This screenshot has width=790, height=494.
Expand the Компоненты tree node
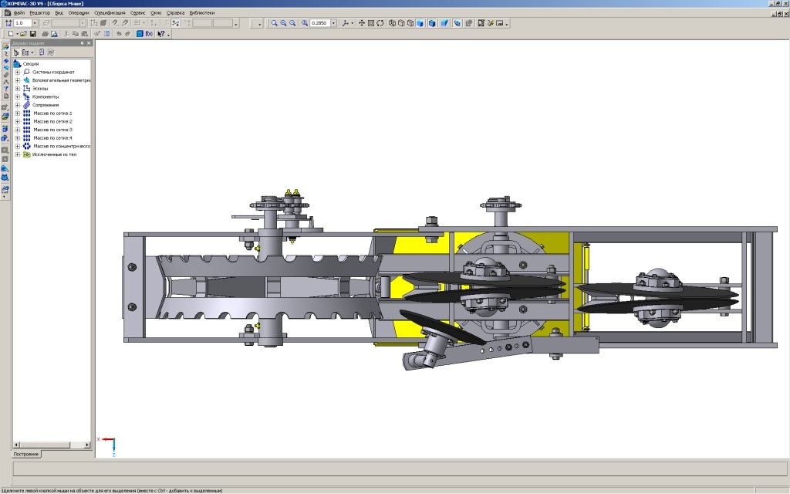(17, 96)
